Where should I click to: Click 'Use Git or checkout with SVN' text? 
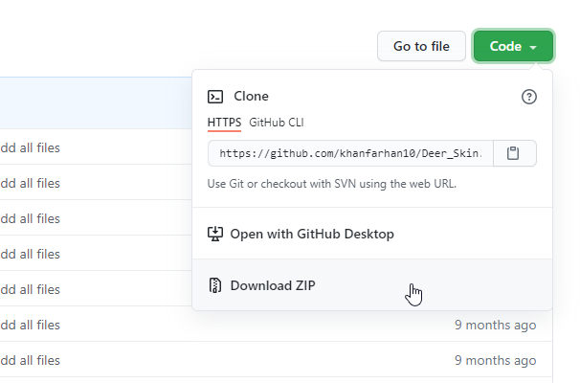point(332,184)
